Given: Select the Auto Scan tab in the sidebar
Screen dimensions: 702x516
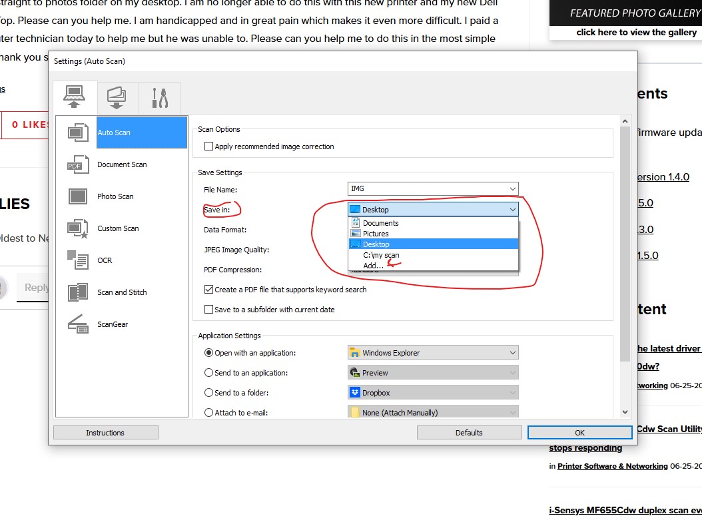Looking at the screenshot, I should tap(122, 132).
